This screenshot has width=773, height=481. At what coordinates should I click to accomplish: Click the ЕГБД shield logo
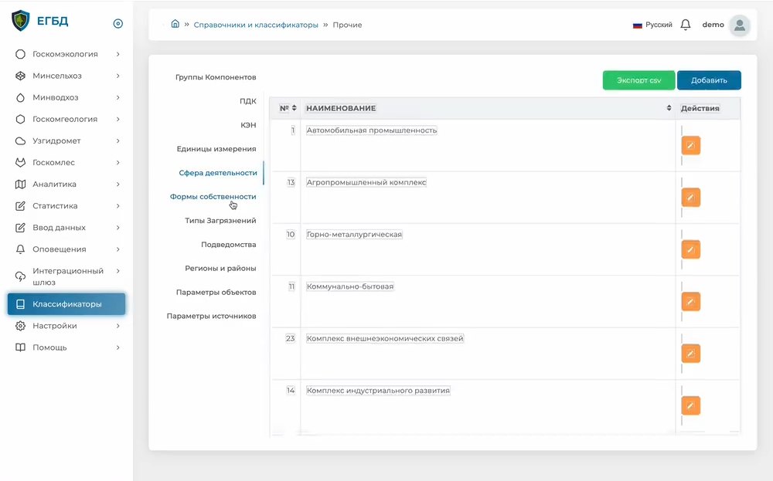point(20,21)
